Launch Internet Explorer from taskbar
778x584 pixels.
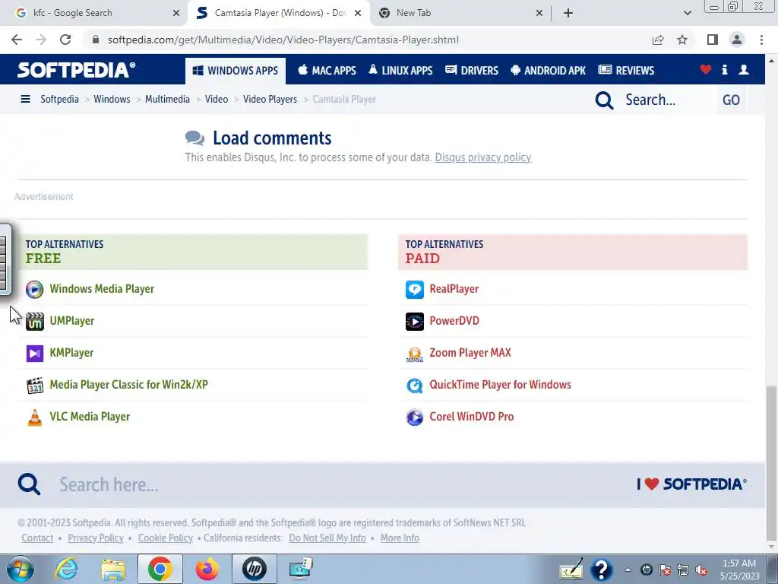(67, 569)
